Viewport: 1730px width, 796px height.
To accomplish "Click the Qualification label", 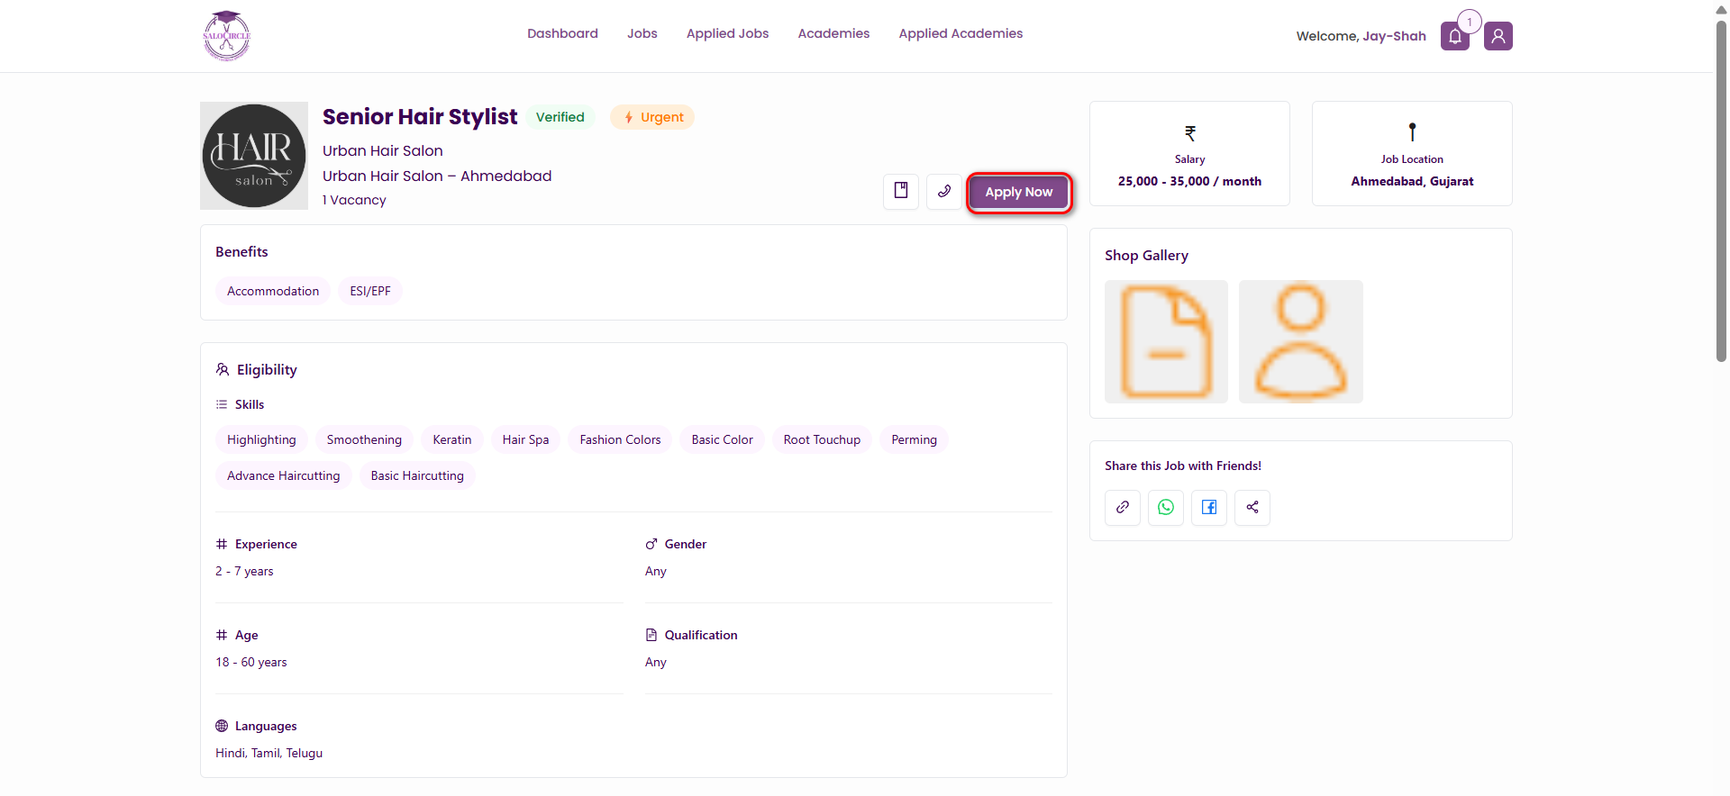I will pyautogui.click(x=701, y=635).
